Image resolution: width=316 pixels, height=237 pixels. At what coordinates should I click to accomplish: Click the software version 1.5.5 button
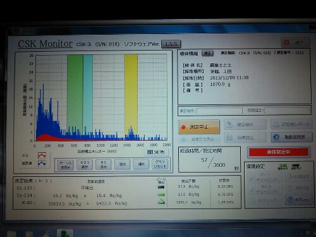click(171, 44)
